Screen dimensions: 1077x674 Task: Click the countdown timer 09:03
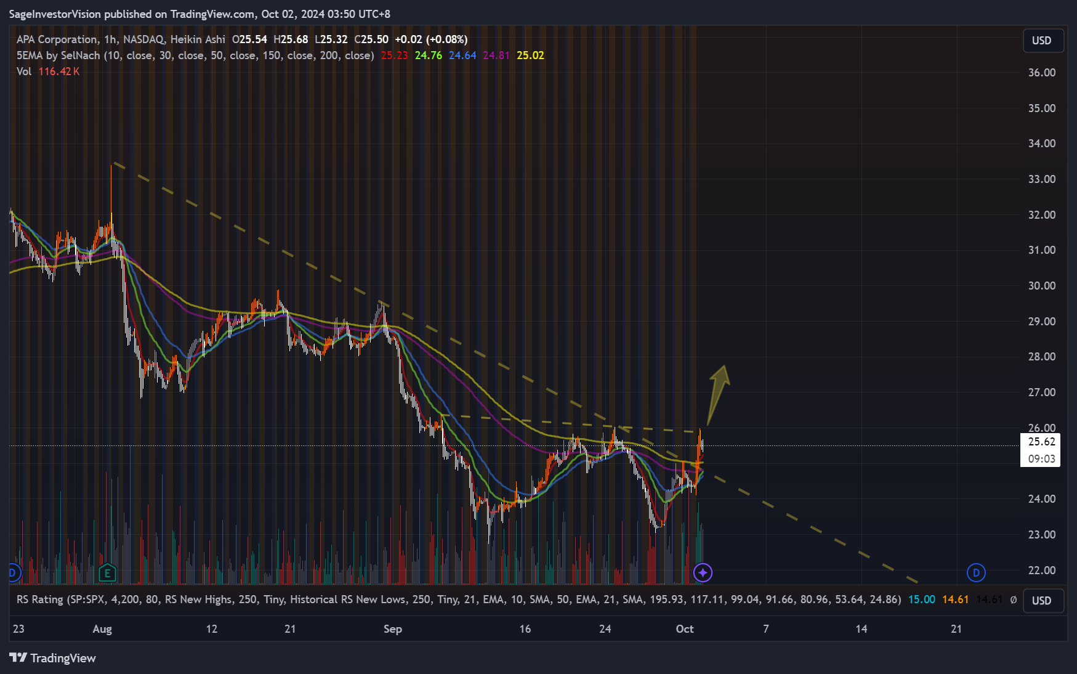(x=1041, y=459)
